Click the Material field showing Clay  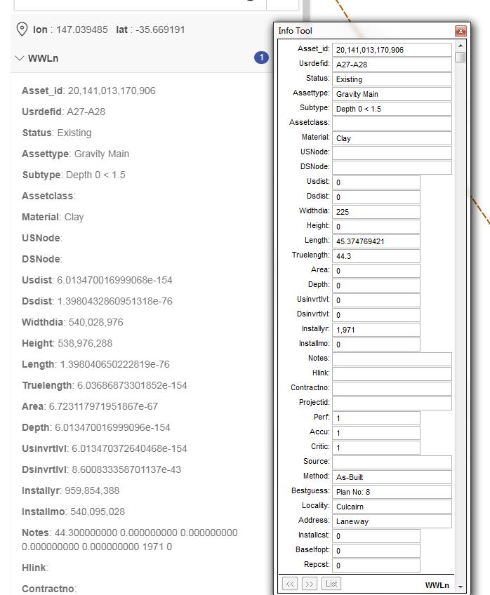[392, 138]
